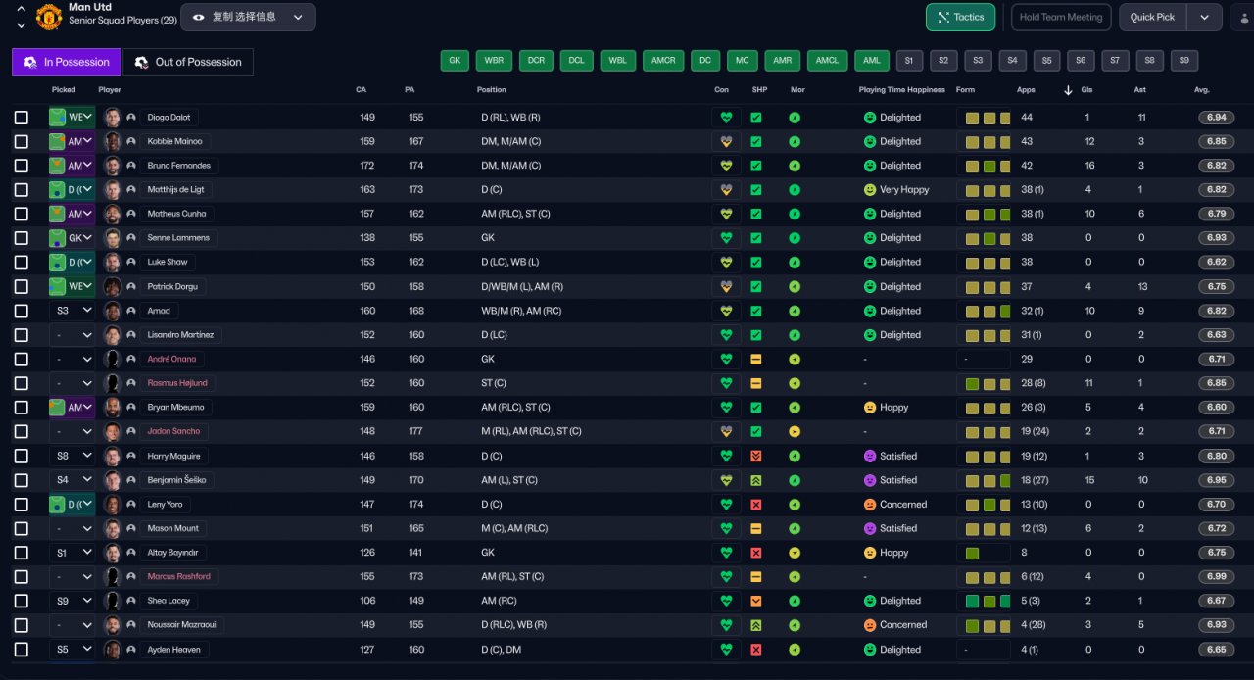Click Harry Maguire's Satisfied face icon

(x=869, y=456)
